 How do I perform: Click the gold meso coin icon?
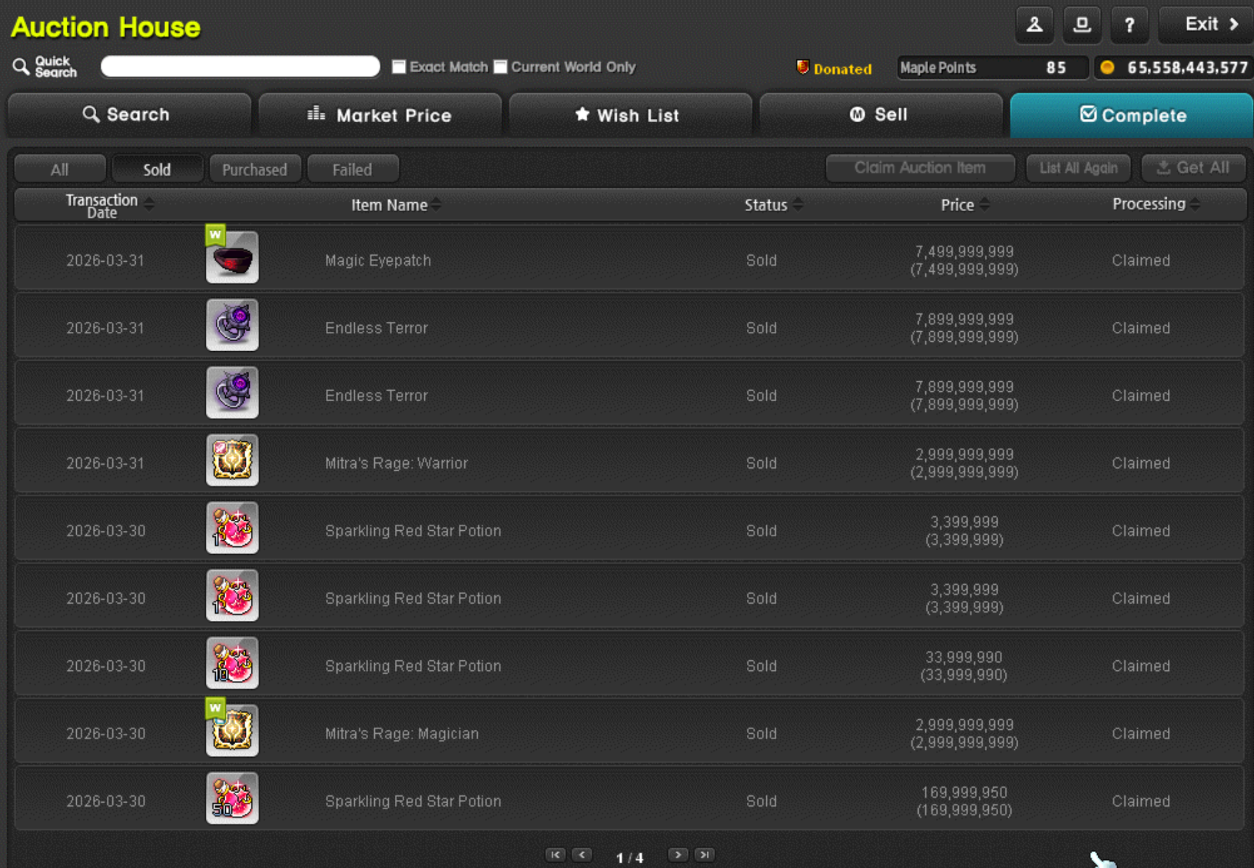[x=1107, y=67]
